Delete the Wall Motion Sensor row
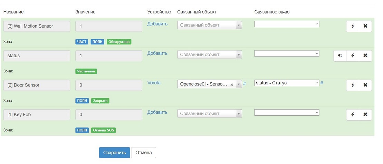 point(365,27)
